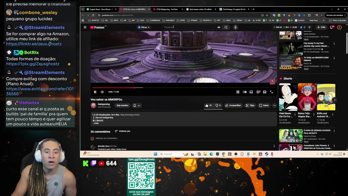Screen dimensions: 348x196
Task: Open options for Pay money To my Pain
Action: [x=334, y=44]
